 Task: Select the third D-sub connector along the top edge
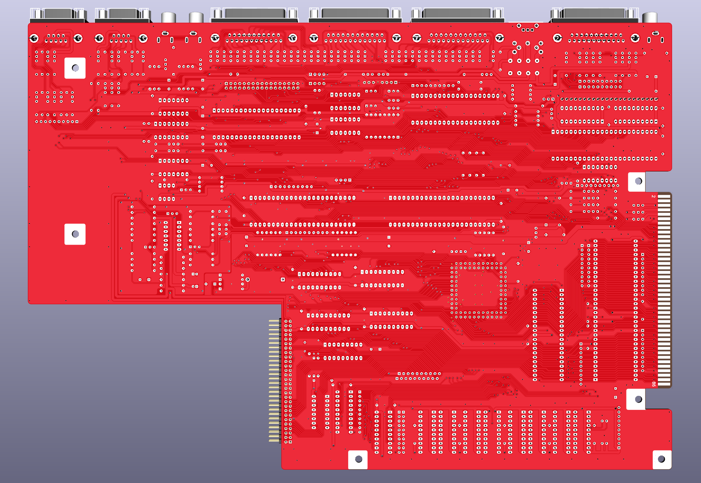(254, 15)
